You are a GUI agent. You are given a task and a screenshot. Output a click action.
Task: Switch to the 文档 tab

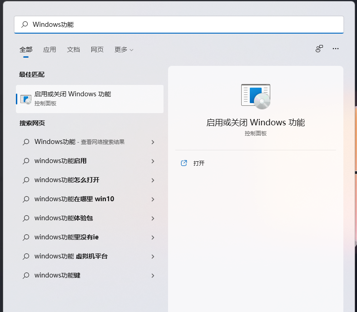pyautogui.click(x=73, y=50)
